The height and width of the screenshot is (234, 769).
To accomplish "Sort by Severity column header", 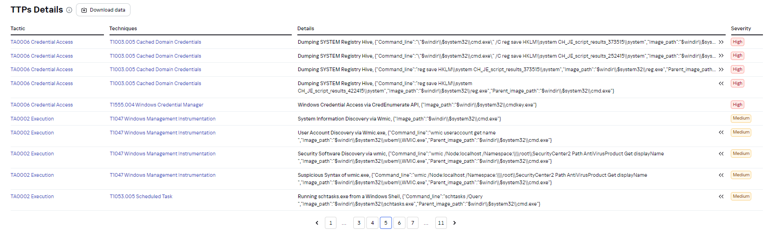I will pos(741,28).
